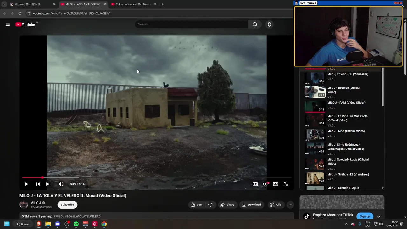Toggle closed captions on the player
The image size is (407, 229).
point(255,184)
